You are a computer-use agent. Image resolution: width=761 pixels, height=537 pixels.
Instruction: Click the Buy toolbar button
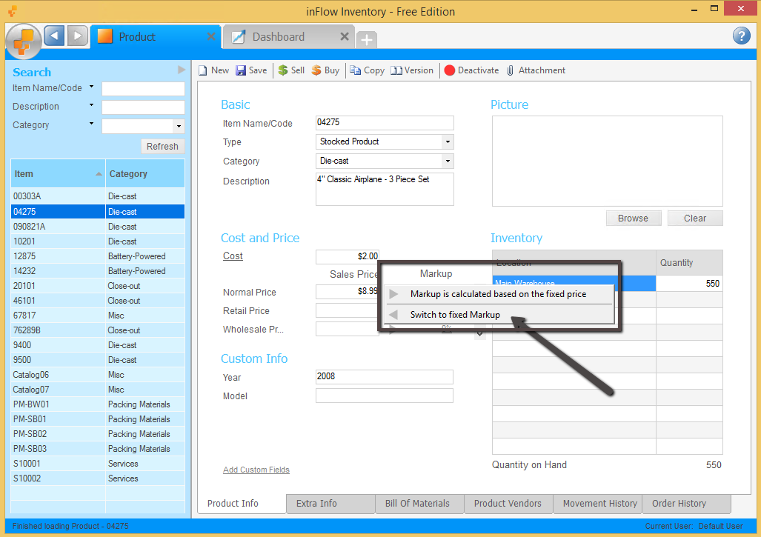pos(325,70)
